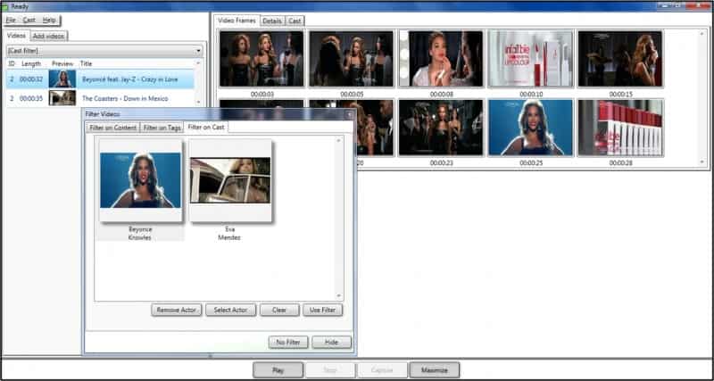Click the Maximize button in bottom bar
The height and width of the screenshot is (381, 714).
click(434, 370)
